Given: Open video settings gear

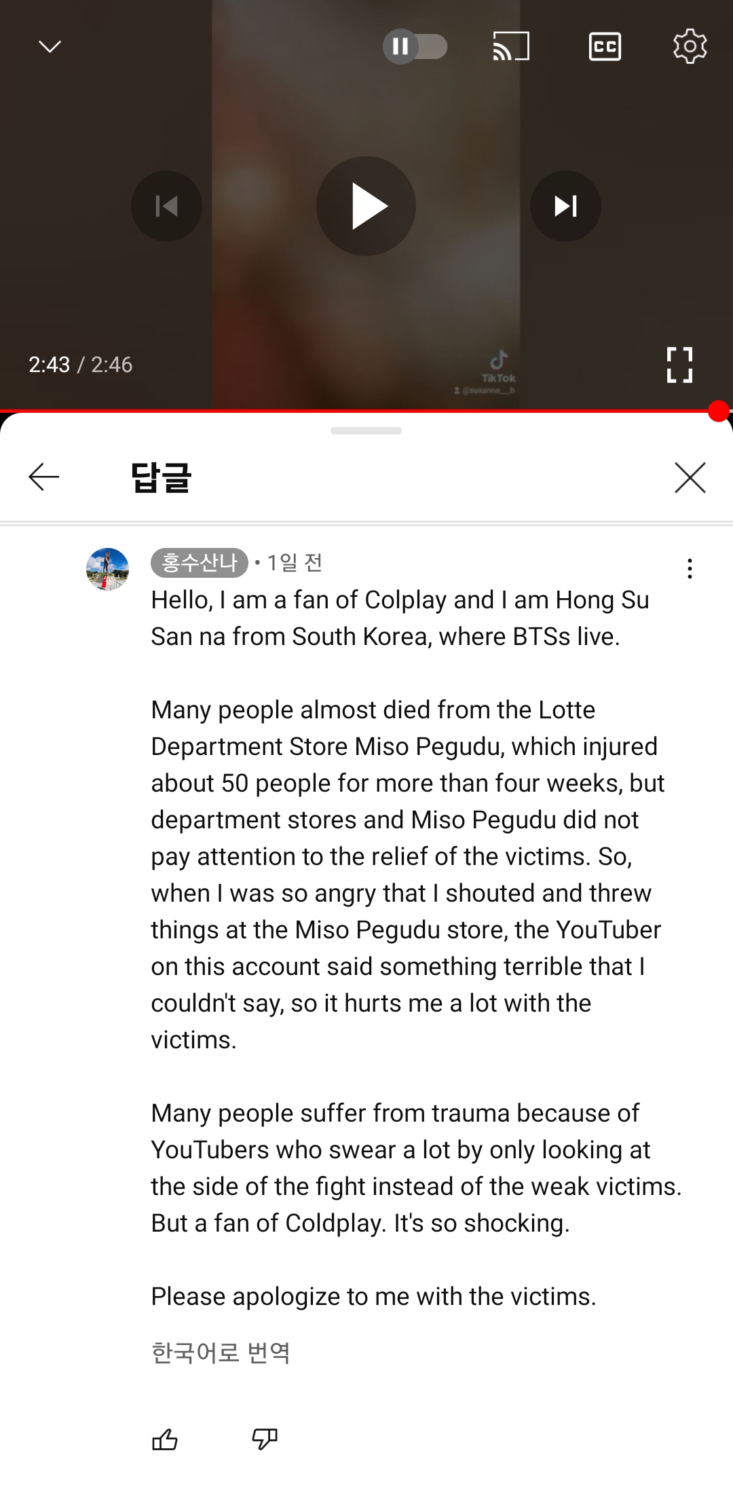Looking at the screenshot, I should tap(690, 46).
